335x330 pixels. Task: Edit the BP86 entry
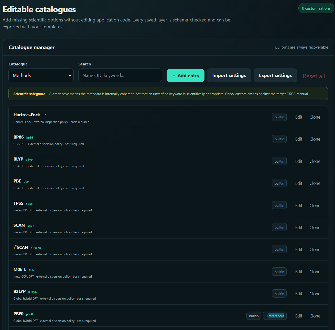(299, 139)
